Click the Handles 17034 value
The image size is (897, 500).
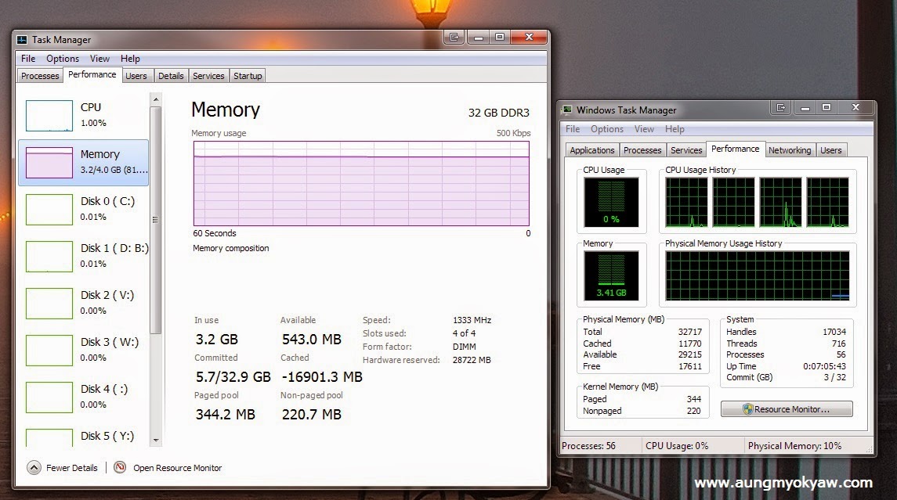pyautogui.click(x=834, y=332)
